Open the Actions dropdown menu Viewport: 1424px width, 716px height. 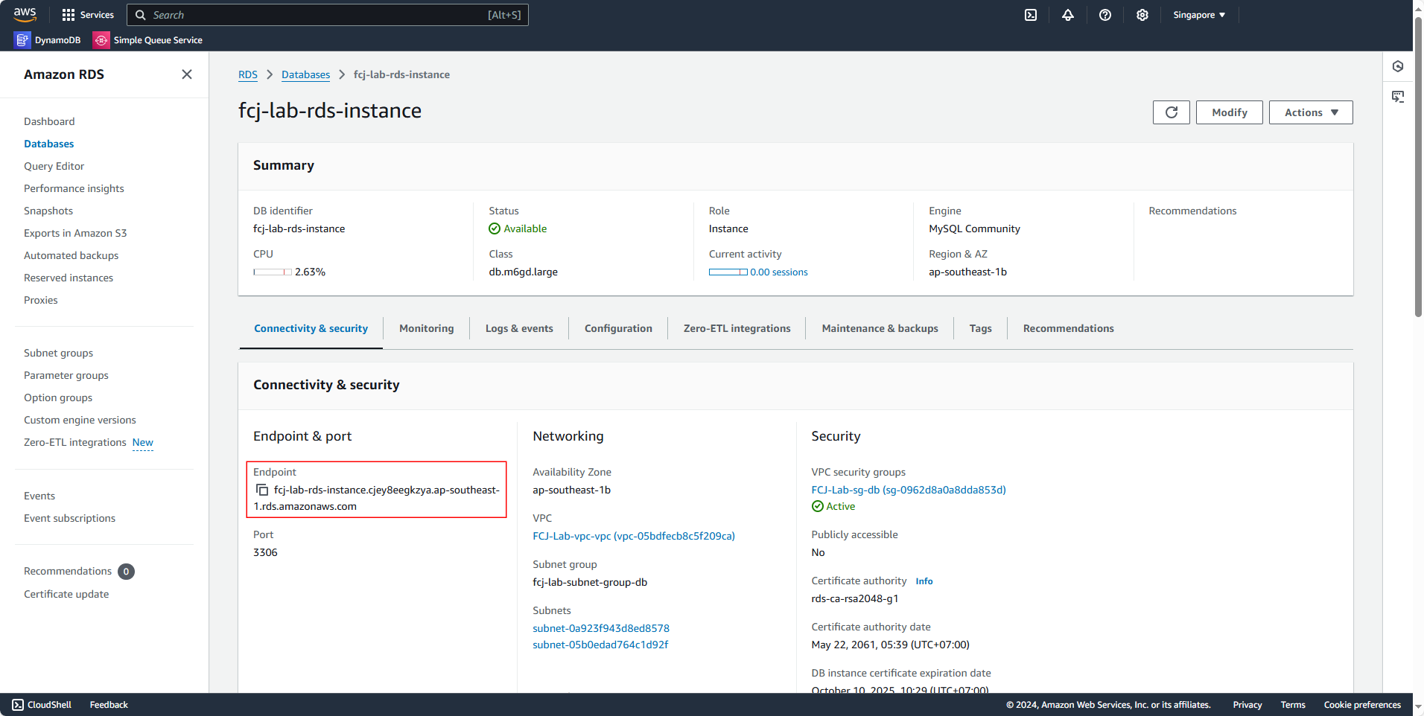1311,112
